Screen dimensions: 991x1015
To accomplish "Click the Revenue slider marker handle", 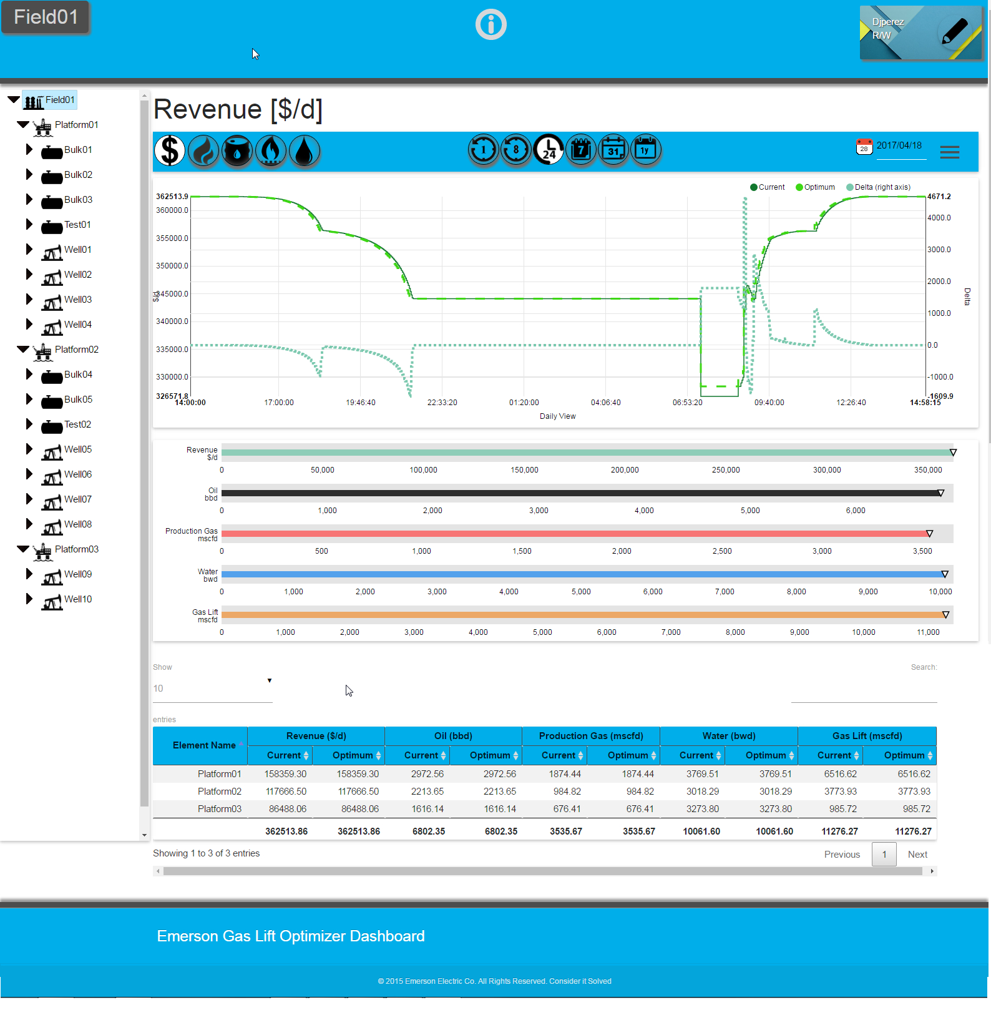I will click(953, 453).
